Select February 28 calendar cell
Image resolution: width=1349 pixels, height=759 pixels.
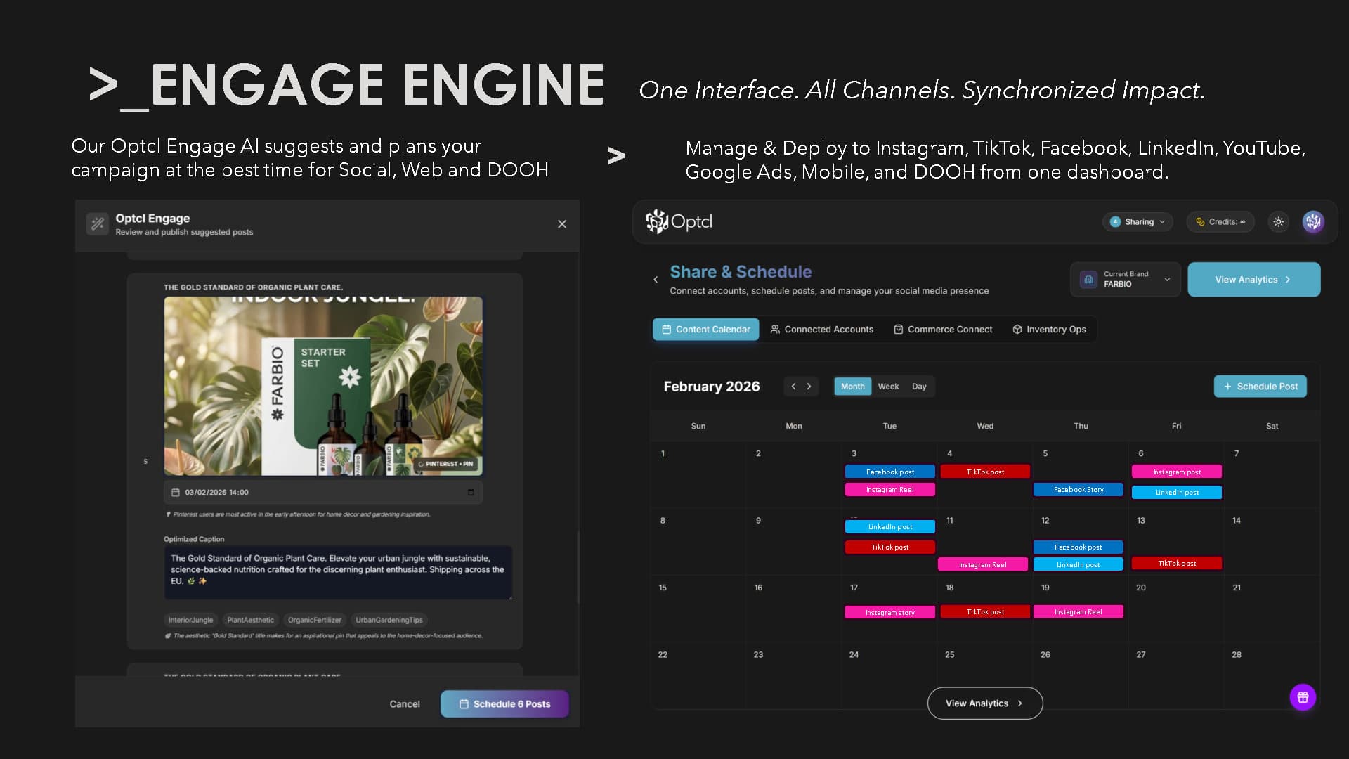coord(1272,675)
